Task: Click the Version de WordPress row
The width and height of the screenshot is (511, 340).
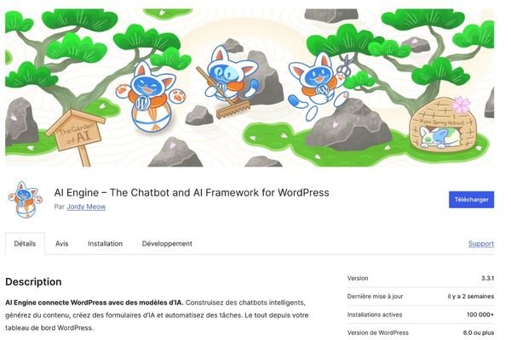Action: 421,332
